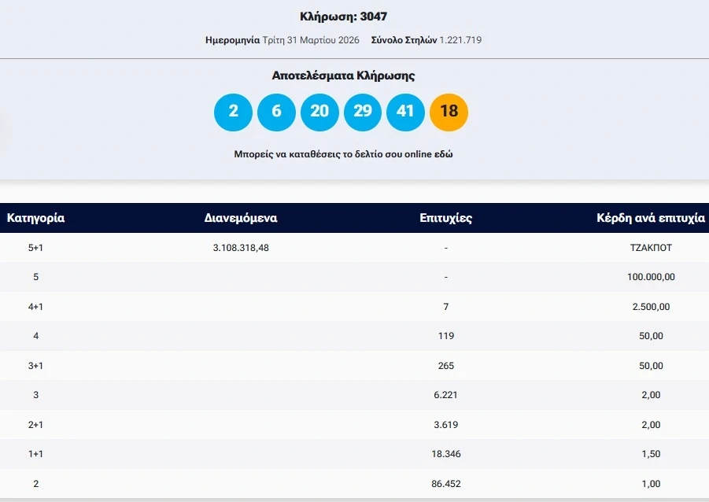Click the Κέρδη ανά επιτυχία header
This screenshot has width=709, height=502.
(x=650, y=218)
